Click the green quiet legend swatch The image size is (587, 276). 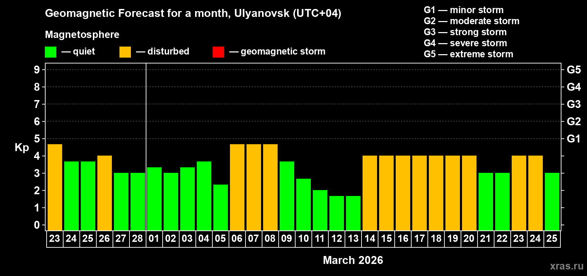pyautogui.click(x=50, y=52)
